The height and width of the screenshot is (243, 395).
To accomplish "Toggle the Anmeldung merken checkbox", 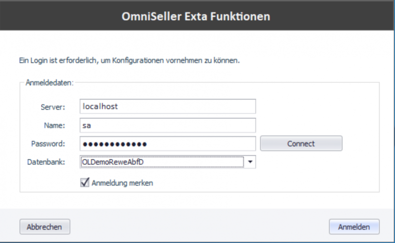I will coord(84,183).
